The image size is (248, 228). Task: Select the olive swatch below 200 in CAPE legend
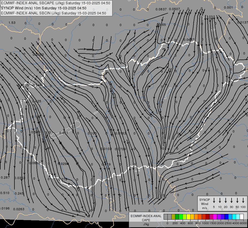coord(173,217)
